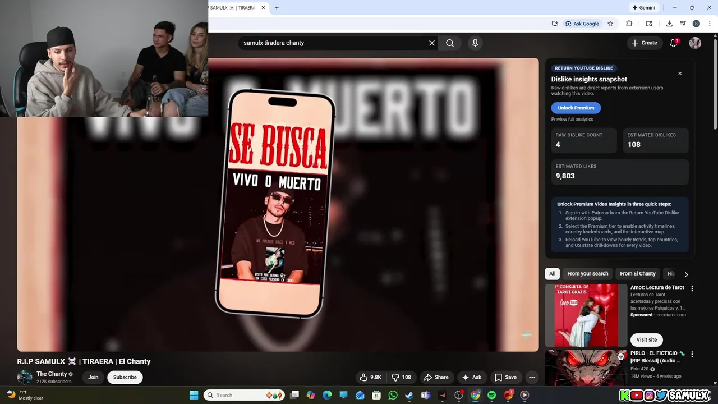Share the video
The width and height of the screenshot is (718, 404).
pos(436,377)
